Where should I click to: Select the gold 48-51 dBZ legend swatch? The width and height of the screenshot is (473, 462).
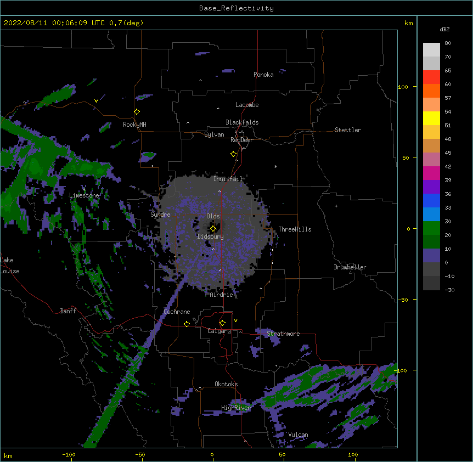pos(431,132)
